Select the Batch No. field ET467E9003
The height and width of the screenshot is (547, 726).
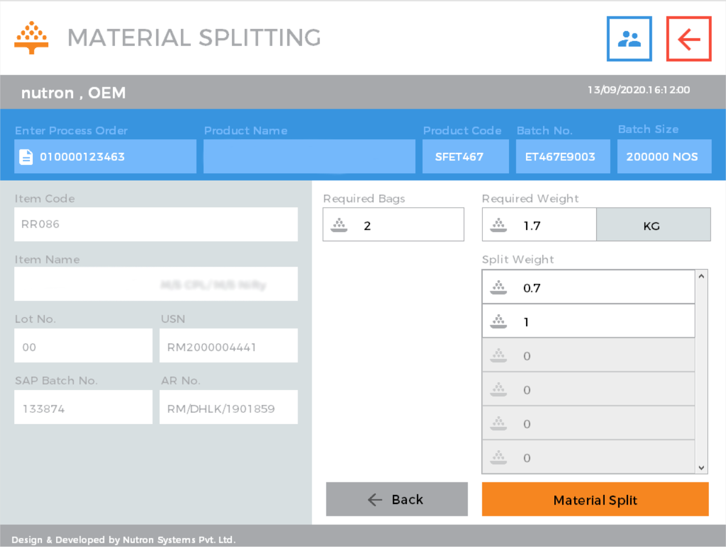click(x=562, y=156)
